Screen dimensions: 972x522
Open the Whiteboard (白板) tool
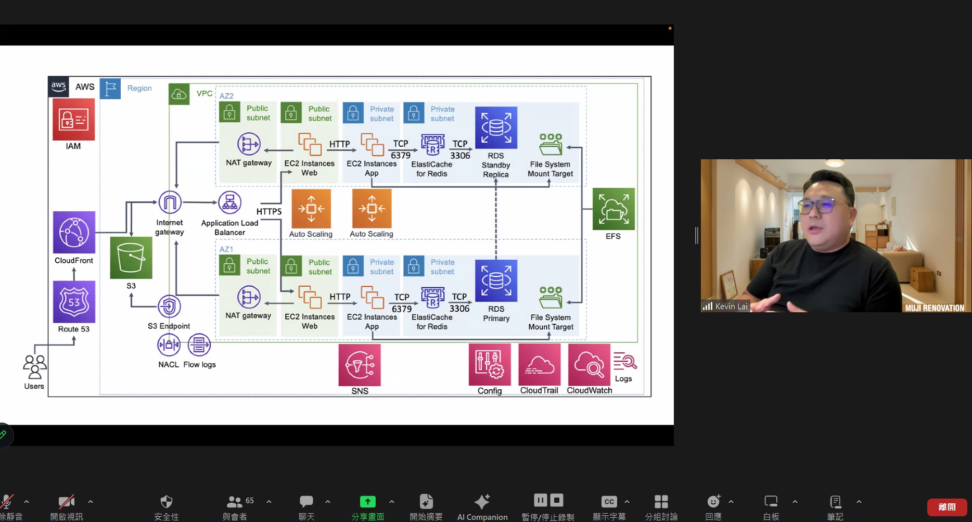pyautogui.click(x=771, y=502)
